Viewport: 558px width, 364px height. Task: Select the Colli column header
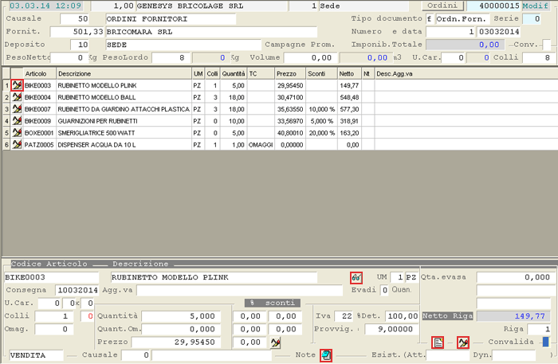tap(212, 73)
